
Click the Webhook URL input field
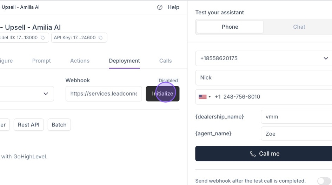coord(104,94)
